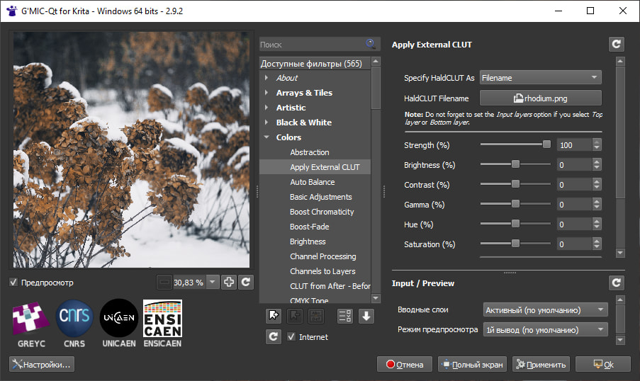Open the Вводные слои dropdown
Screen dimensions: 640x381
[545, 309]
